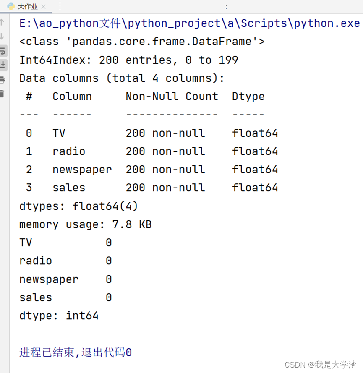Screen dimensions: 363x373
Task: Click the Int64Index 200 entries line
Action: point(129,60)
